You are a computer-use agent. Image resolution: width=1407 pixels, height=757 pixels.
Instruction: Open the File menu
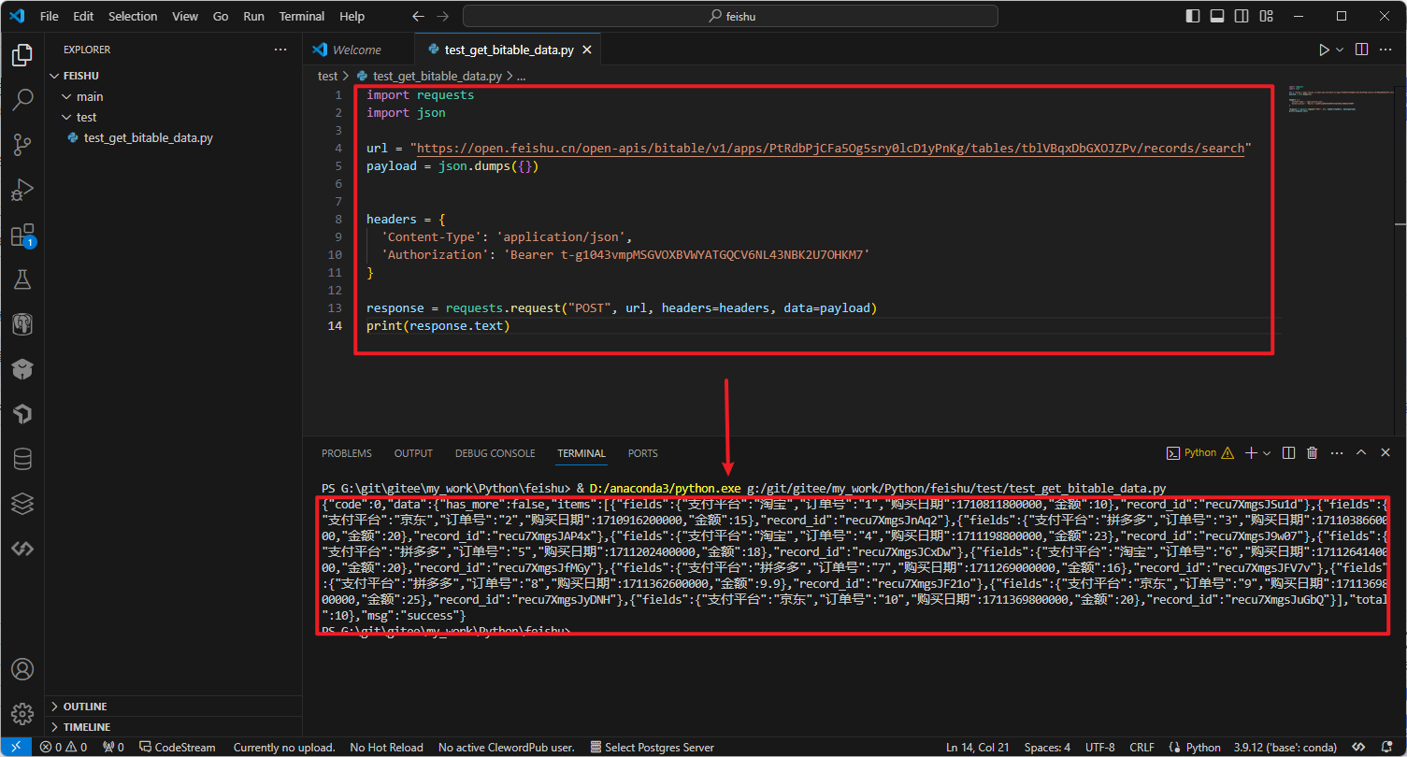[x=50, y=16]
